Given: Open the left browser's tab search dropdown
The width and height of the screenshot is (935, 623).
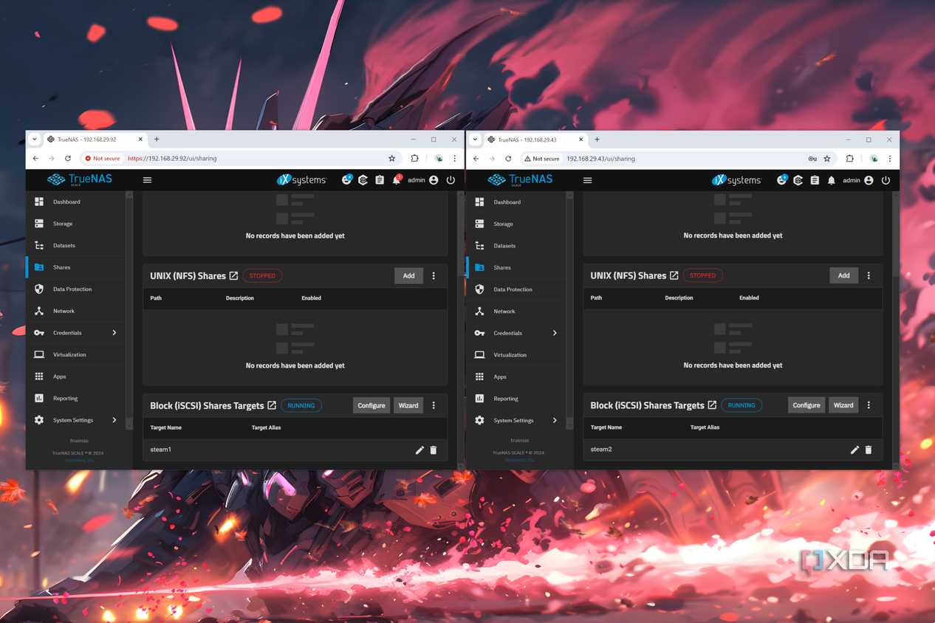Looking at the screenshot, I should pos(35,139).
